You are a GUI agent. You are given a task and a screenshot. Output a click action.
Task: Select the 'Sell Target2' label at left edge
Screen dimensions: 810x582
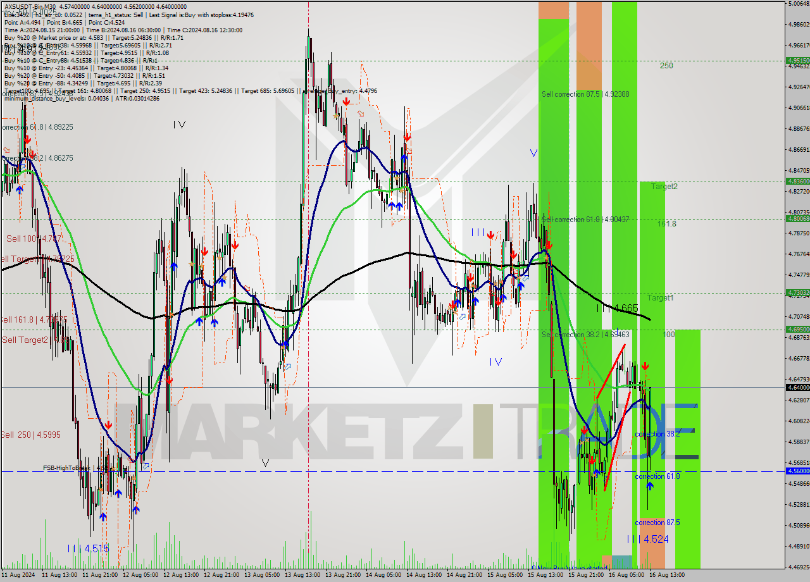35,340
